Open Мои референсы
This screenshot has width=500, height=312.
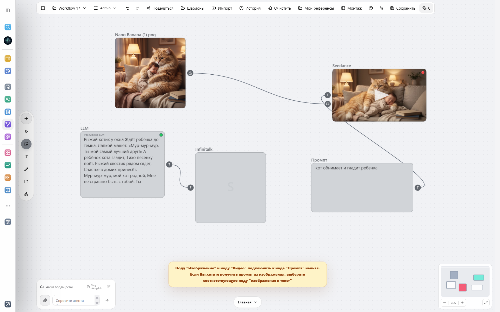tap(316, 8)
